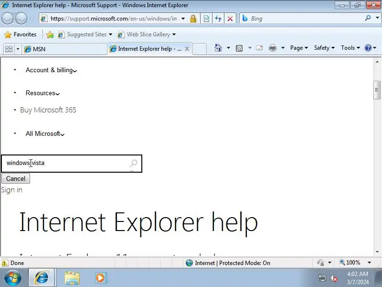Click the Bing search magnifier icon
Image resolution: width=382 pixels, height=287 pixels.
[x=368, y=18]
